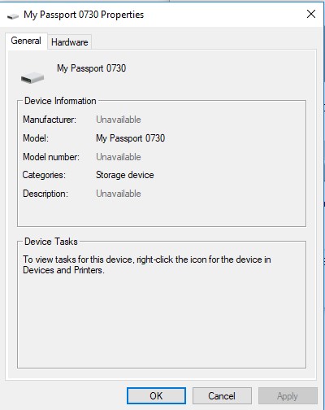Viewport: 325px width, 410px height.
Task: Switch to the Hardware tab
Action: coord(70,42)
